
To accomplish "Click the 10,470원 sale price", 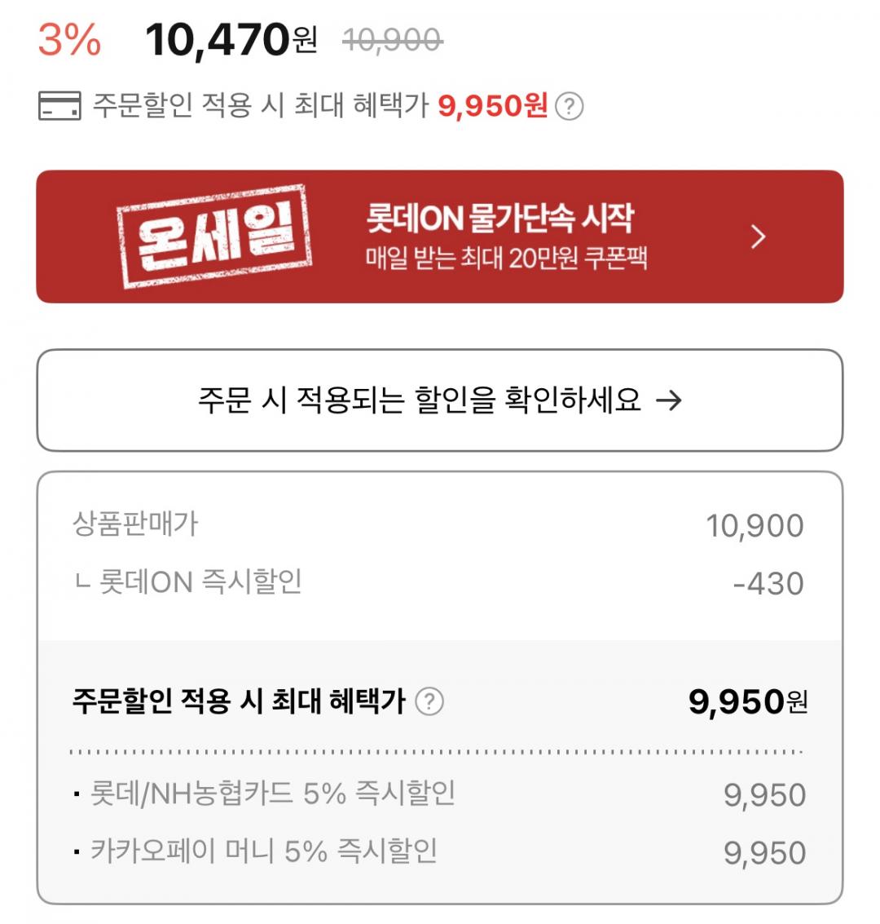I will pyautogui.click(x=231, y=40).
